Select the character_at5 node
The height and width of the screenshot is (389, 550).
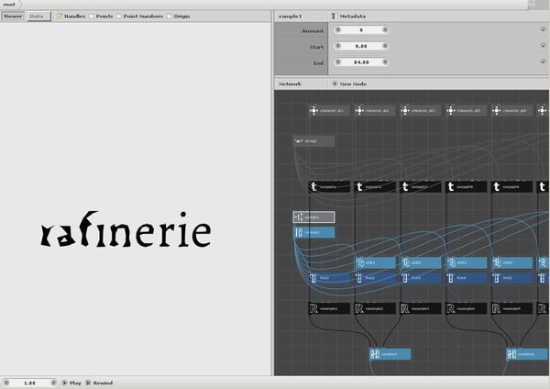(466, 111)
